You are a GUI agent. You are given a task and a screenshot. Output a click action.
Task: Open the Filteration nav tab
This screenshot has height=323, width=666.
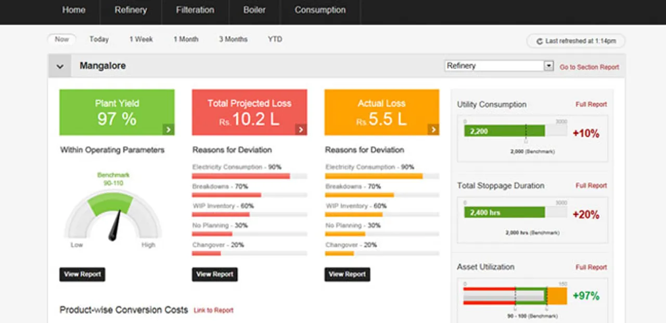pyautogui.click(x=195, y=10)
